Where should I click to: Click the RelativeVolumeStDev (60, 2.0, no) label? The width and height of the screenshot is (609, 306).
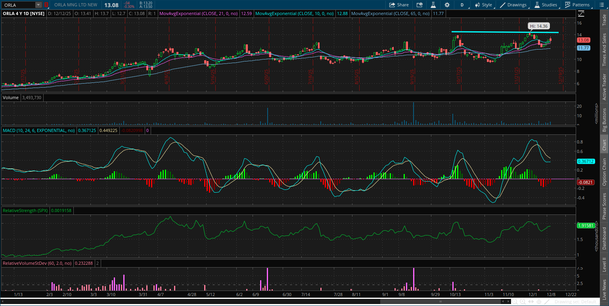click(37, 263)
